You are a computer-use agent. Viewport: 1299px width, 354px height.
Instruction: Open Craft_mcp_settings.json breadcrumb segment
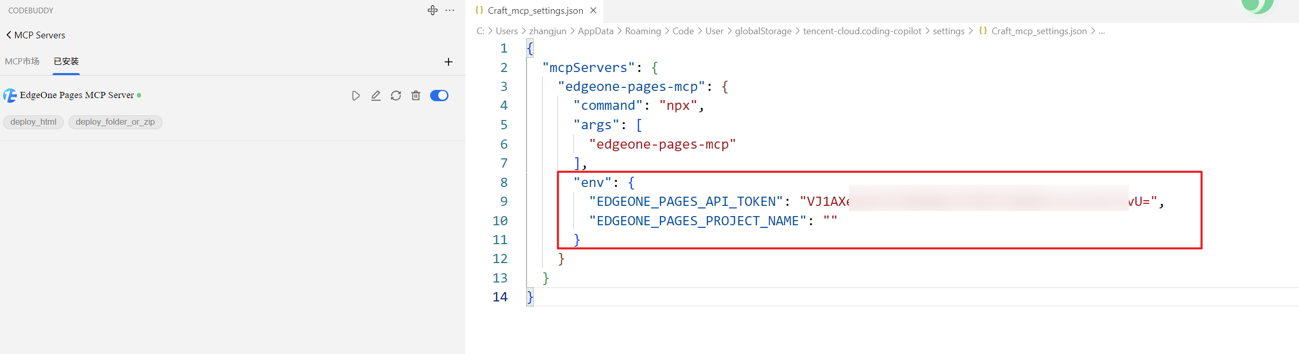[1039, 31]
